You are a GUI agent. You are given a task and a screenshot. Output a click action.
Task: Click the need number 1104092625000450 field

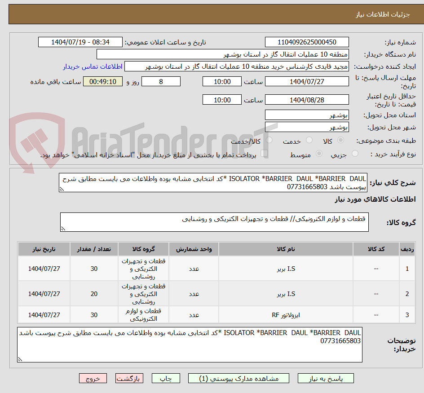307,42
